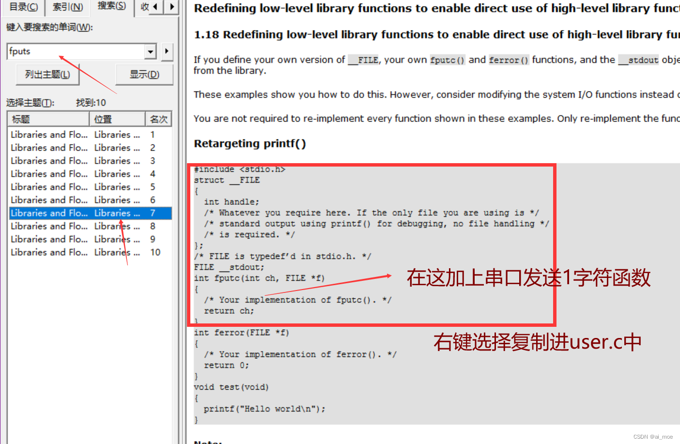
Task: Click the 'Retargeting printf()' heading
Action: click(x=250, y=144)
